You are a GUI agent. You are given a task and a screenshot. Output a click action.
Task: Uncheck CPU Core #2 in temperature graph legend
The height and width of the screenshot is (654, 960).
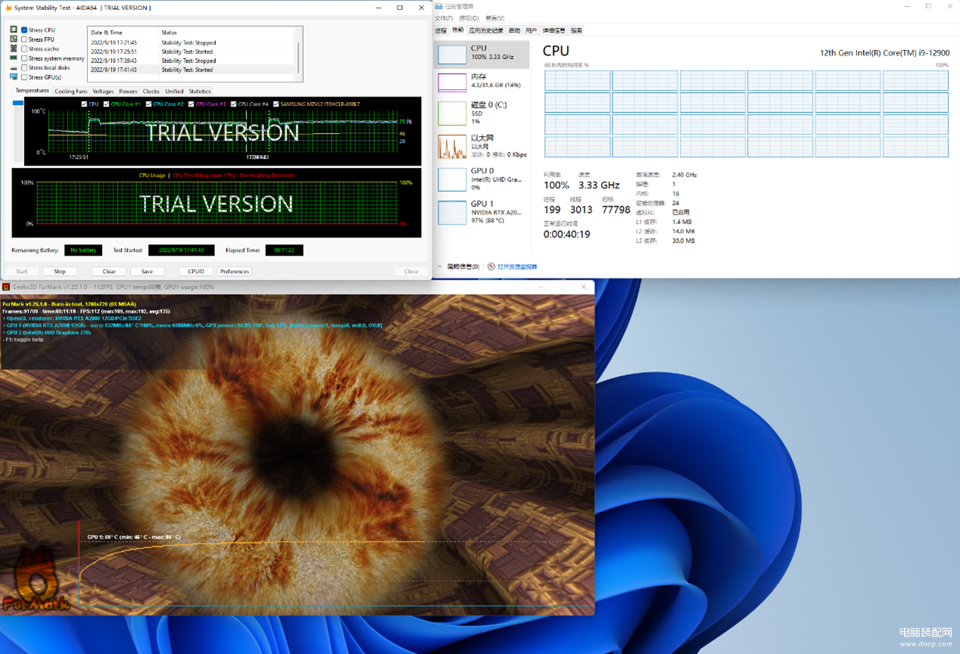149,104
